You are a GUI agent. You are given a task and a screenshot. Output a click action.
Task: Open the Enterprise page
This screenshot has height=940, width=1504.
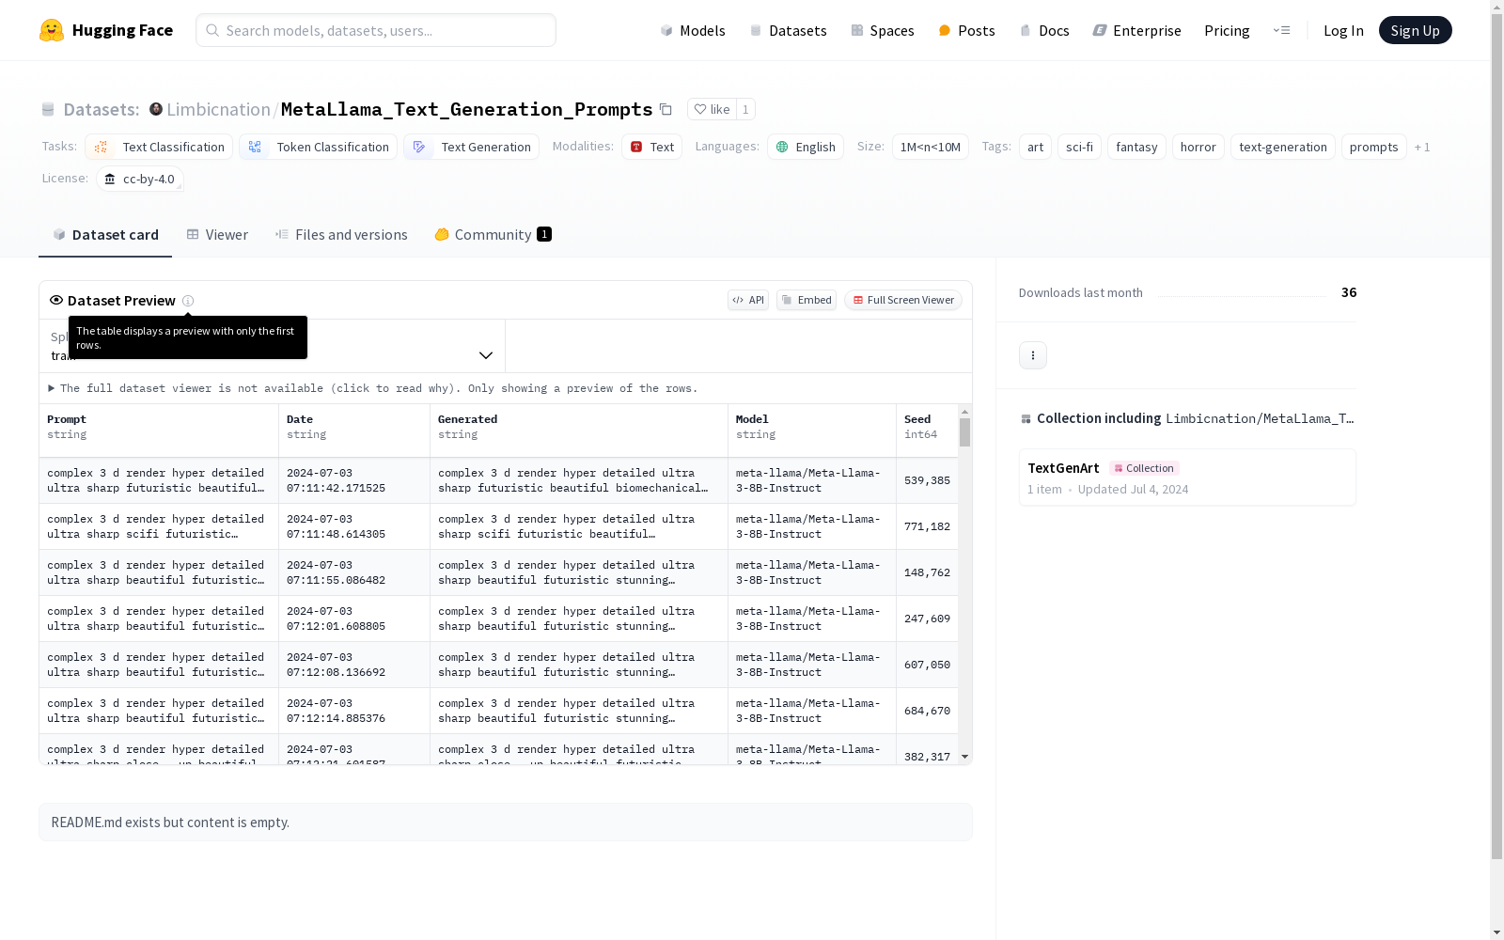pos(1137,30)
